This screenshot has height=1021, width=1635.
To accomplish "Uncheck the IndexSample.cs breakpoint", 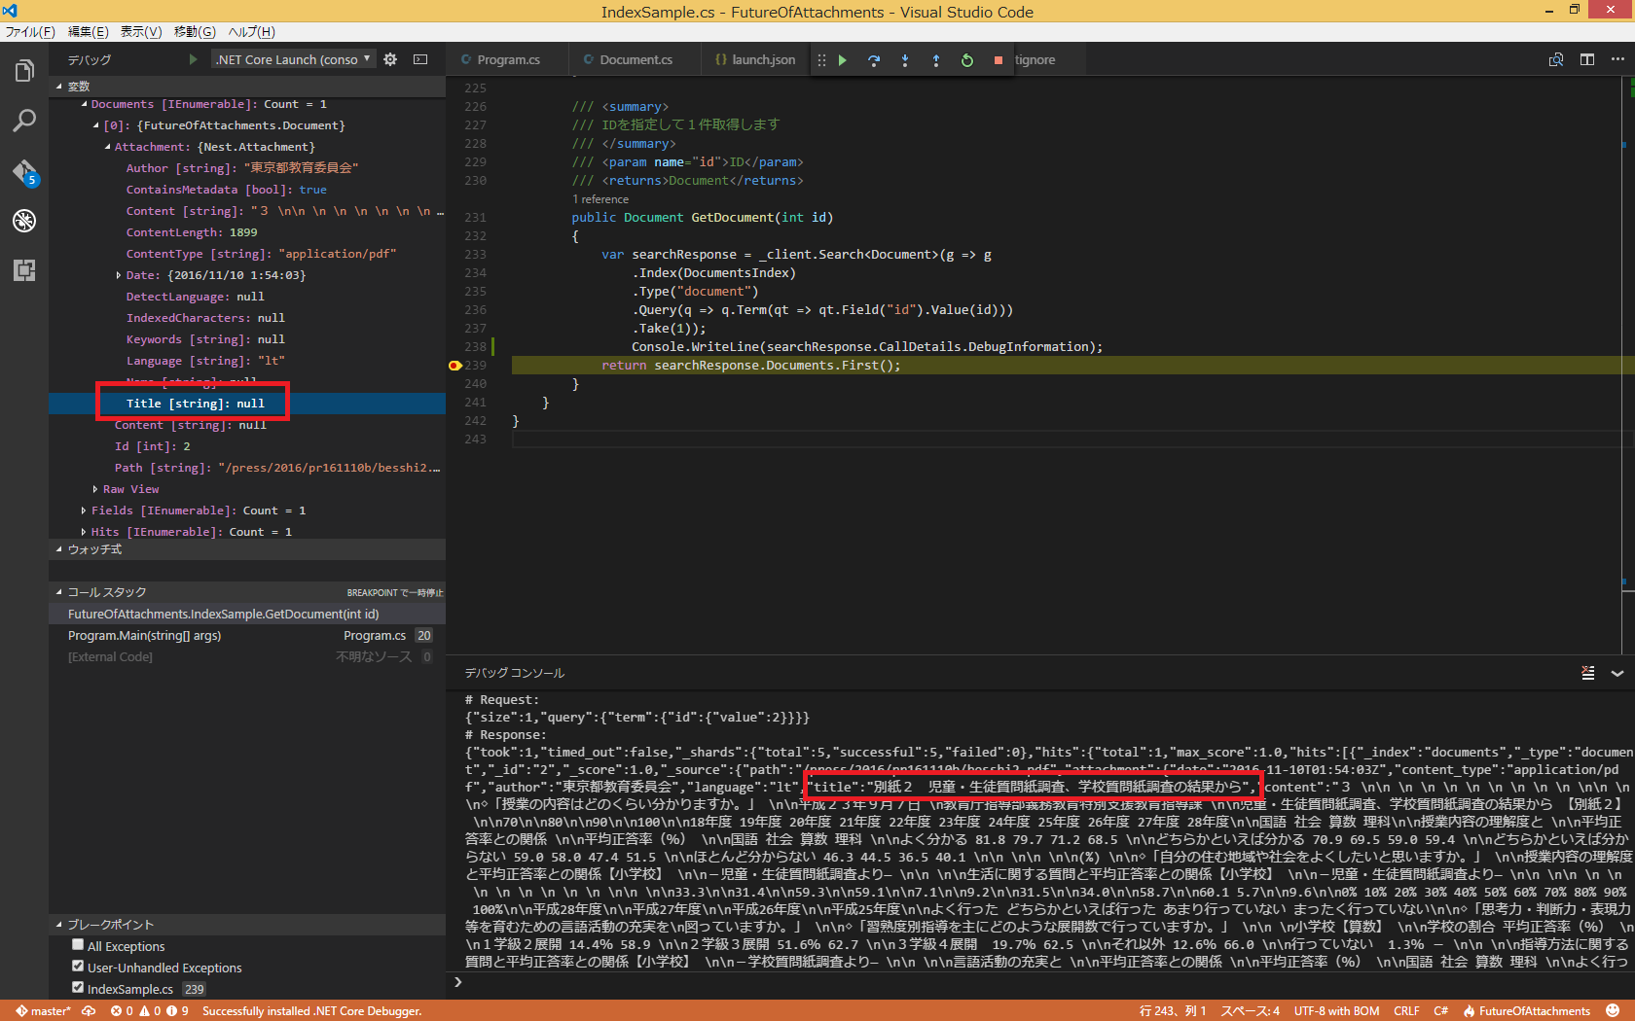I will (x=78, y=988).
